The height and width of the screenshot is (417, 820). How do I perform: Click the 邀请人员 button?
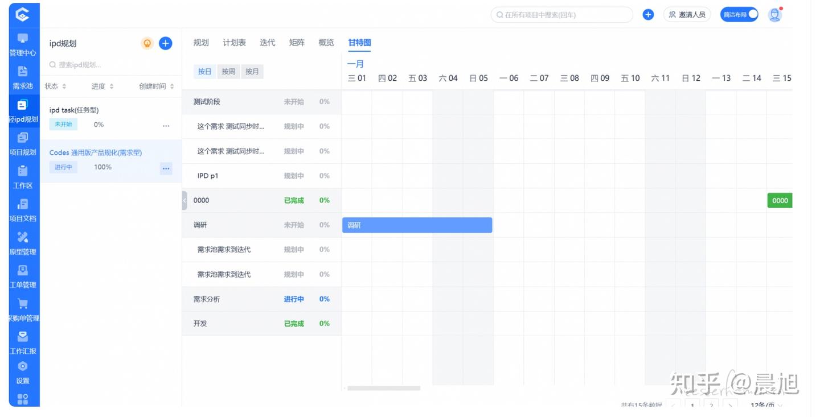(x=687, y=15)
